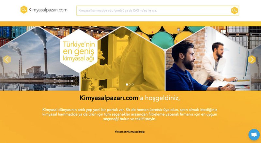Select the third carousel indicator dot

click(x=133, y=84)
